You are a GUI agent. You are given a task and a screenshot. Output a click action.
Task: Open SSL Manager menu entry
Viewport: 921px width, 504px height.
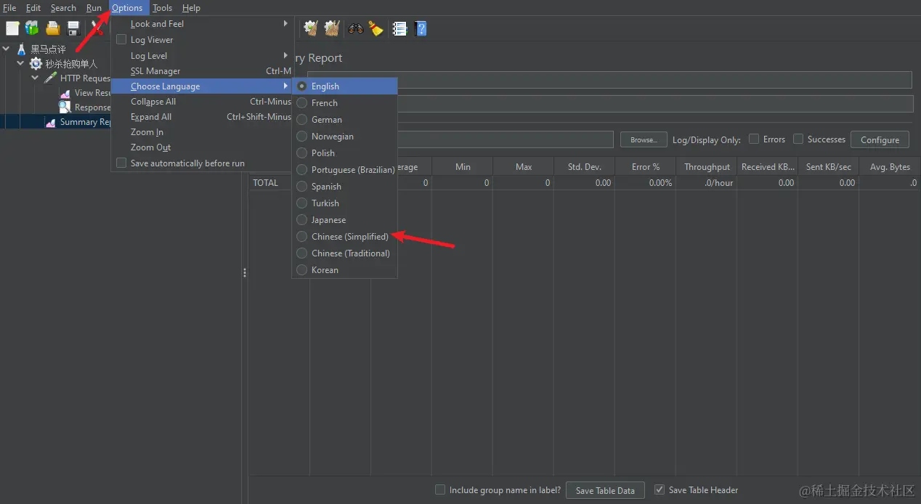pyautogui.click(x=202, y=70)
